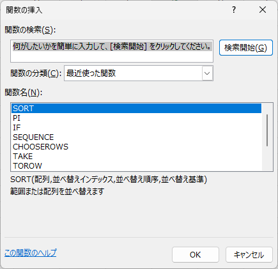This screenshot has height=269, width=278.
Task: Select the IF function entry
Action: pyautogui.click(x=136, y=128)
